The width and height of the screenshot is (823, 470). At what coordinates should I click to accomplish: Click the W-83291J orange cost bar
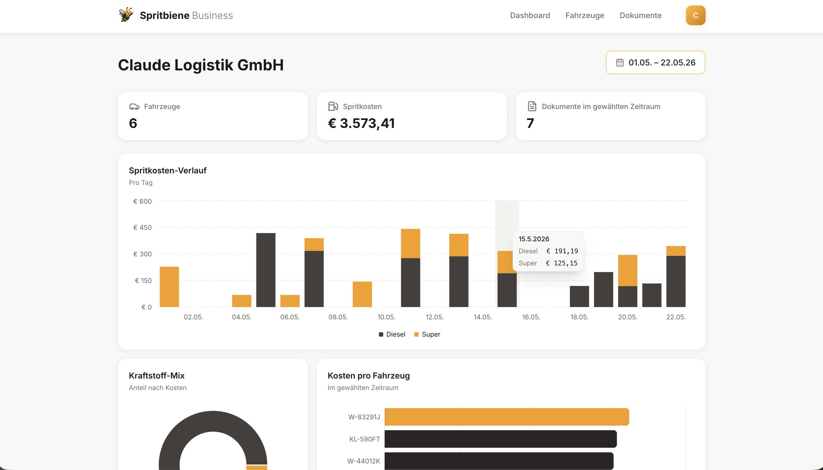tap(506, 417)
